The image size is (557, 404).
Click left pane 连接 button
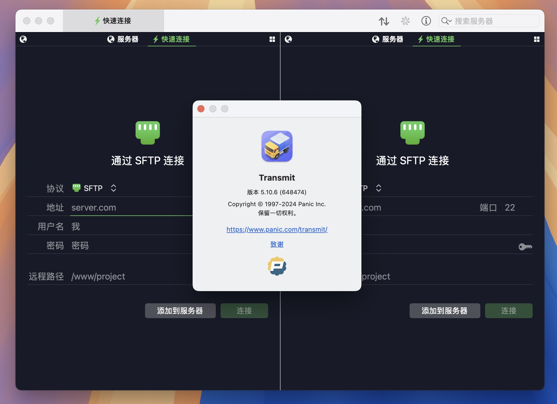pos(244,311)
